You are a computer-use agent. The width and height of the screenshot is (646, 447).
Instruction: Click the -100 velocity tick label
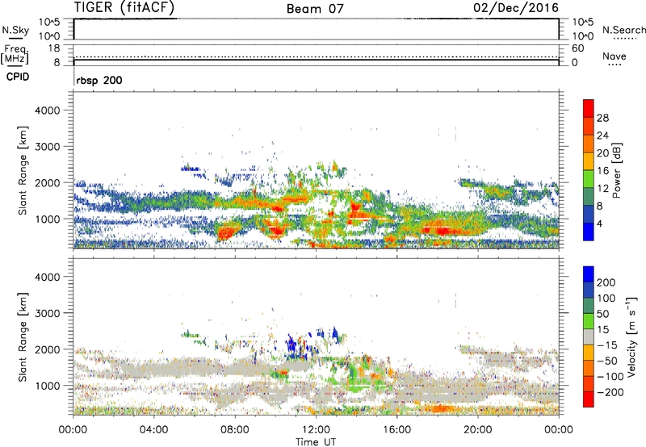pyautogui.click(x=610, y=377)
